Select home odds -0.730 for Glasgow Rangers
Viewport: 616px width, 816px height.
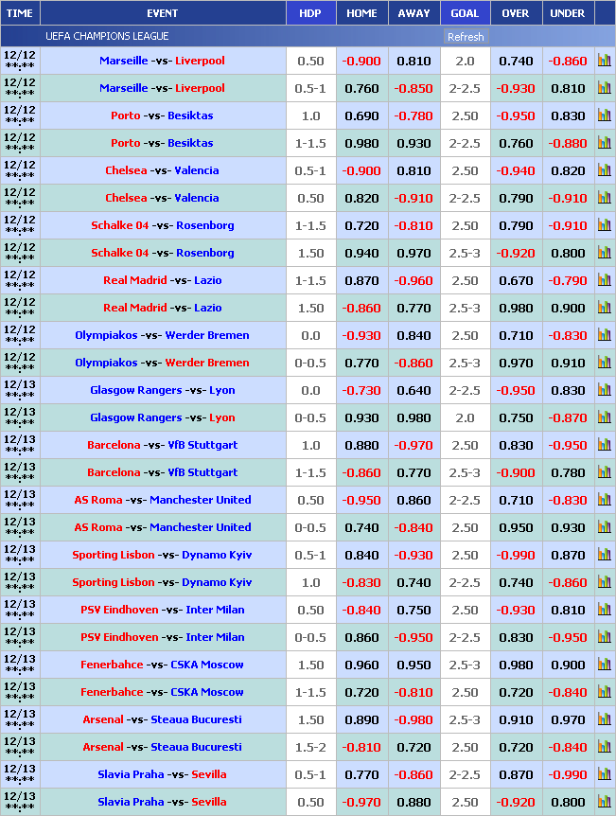[x=361, y=390]
